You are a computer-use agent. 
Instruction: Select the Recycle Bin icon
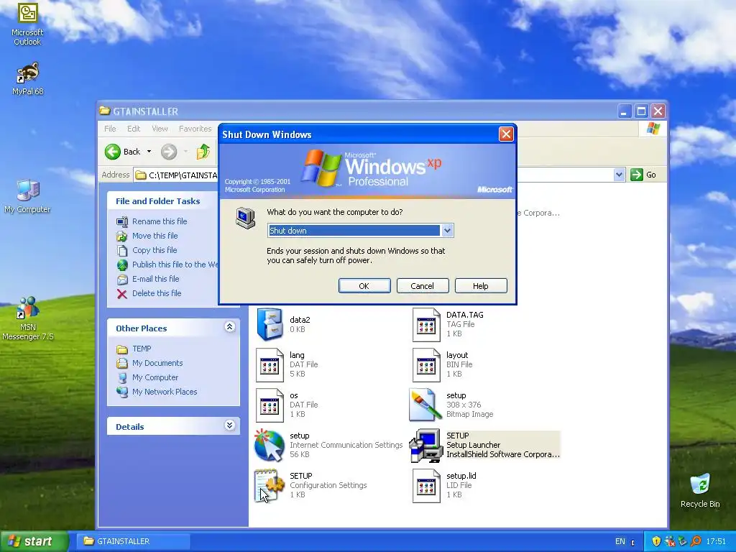tap(700, 484)
